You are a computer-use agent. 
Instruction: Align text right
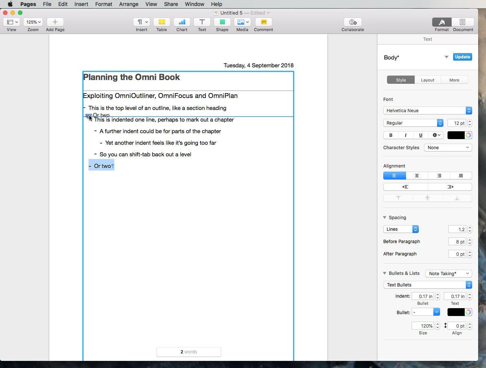click(439, 175)
